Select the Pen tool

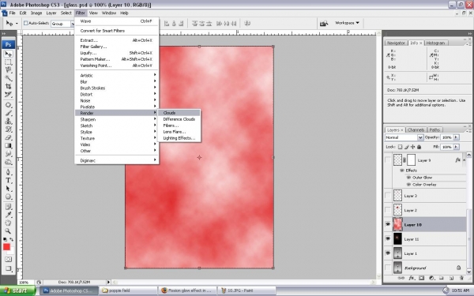point(8,172)
